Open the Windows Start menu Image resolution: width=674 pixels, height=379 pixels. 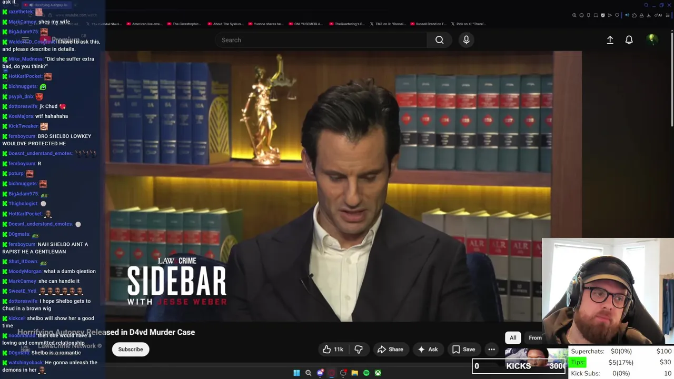[x=296, y=373]
